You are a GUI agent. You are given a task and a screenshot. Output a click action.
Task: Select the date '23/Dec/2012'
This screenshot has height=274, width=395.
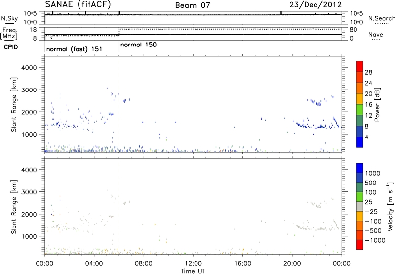(316, 5)
